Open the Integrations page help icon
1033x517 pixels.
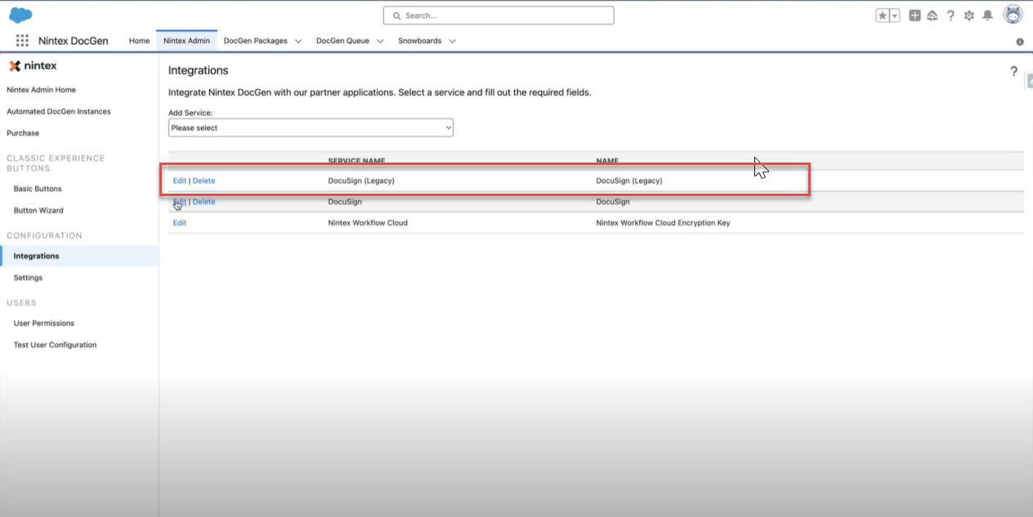[1013, 72]
